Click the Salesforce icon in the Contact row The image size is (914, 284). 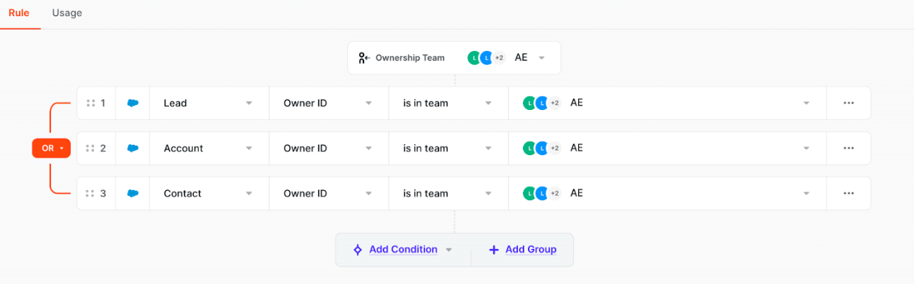coord(133,194)
